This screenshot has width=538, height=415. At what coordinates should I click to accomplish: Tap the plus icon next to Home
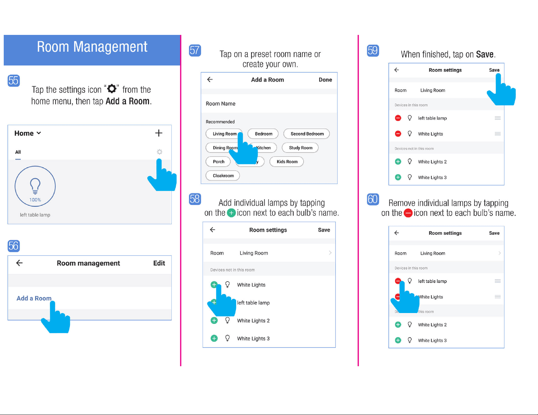159,133
